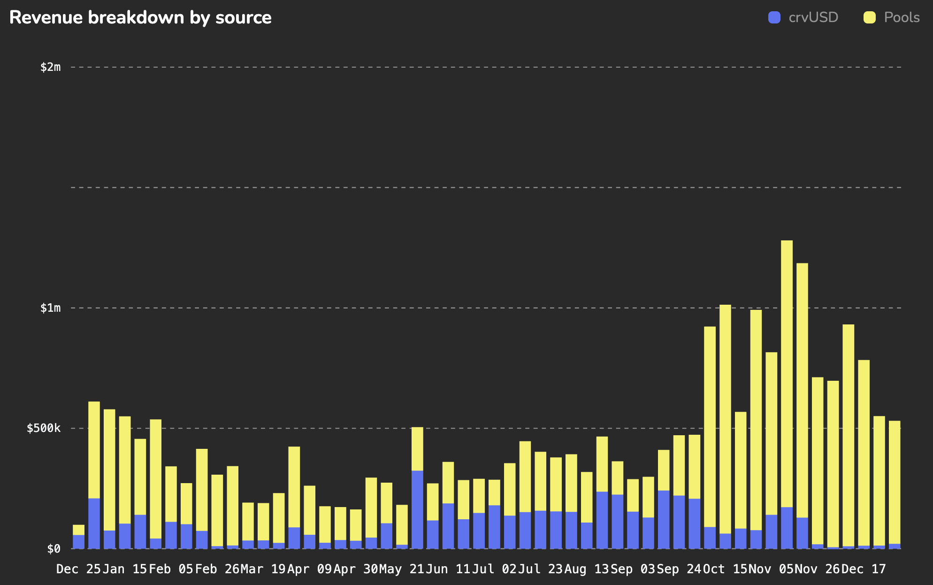
Task: Click the blue crvUSD legend swatch
Action: click(x=774, y=17)
